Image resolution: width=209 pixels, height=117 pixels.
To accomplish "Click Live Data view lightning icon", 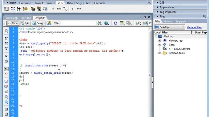I will [49, 23].
